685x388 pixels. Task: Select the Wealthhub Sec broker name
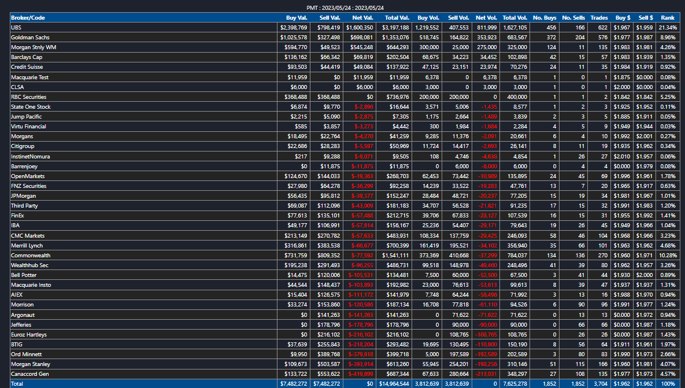(29, 265)
